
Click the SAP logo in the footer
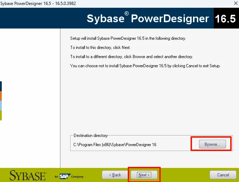click(x=65, y=176)
